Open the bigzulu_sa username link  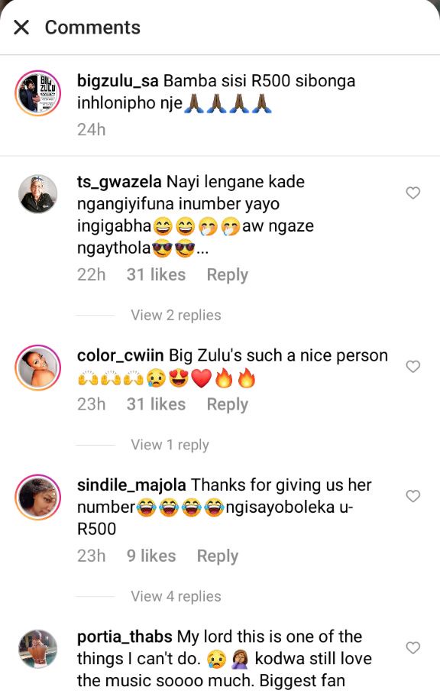point(118,81)
